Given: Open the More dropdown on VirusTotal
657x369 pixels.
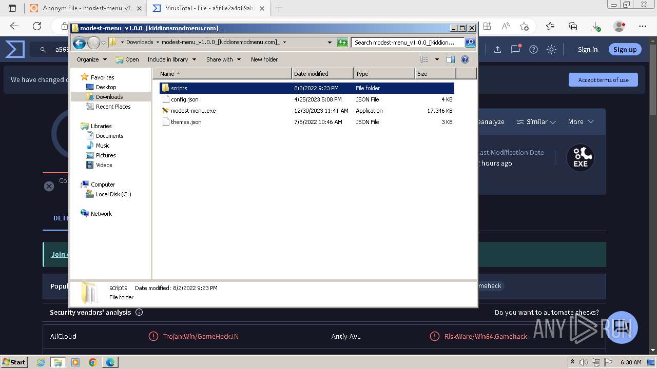Looking at the screenshot, I should point(581,122).
